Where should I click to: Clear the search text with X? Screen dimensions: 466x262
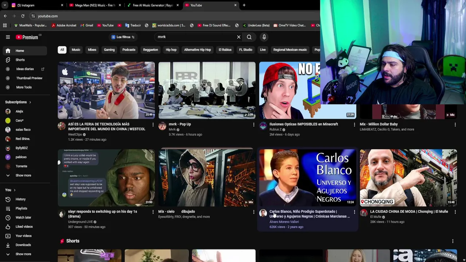pos(239,37)
